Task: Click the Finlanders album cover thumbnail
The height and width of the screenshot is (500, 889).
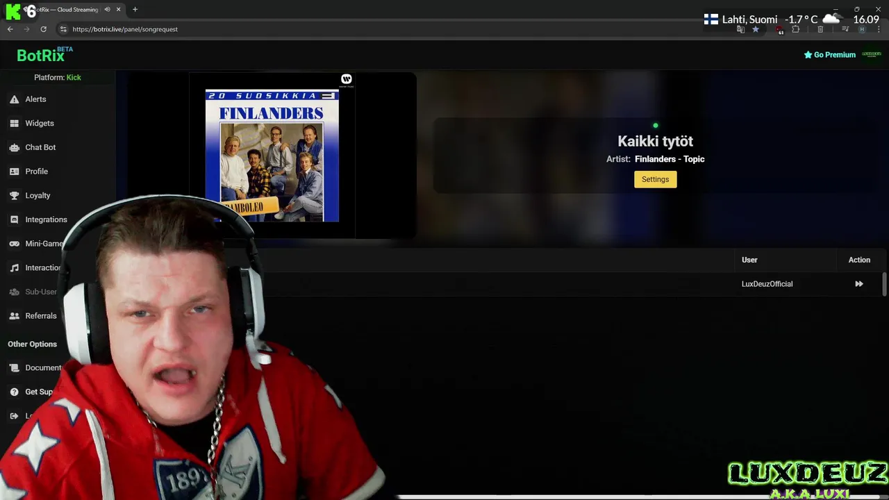Action: (x=272, y=156)
